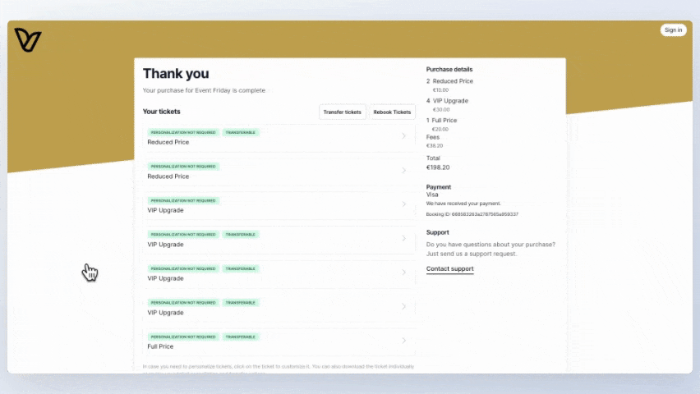Expand first Reduced Price ticket via chevron arrow

point(403,136)
